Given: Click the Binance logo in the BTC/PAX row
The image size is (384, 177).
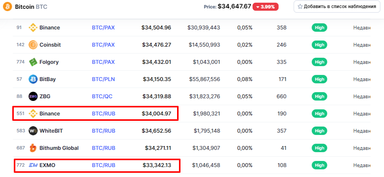Looking at the screenshot, I should tap(33, 28).
